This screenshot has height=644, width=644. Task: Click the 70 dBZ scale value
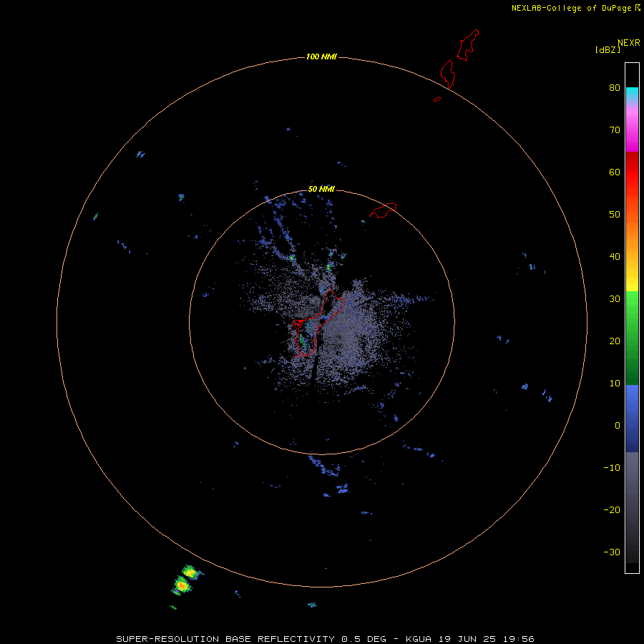(615, 130)
